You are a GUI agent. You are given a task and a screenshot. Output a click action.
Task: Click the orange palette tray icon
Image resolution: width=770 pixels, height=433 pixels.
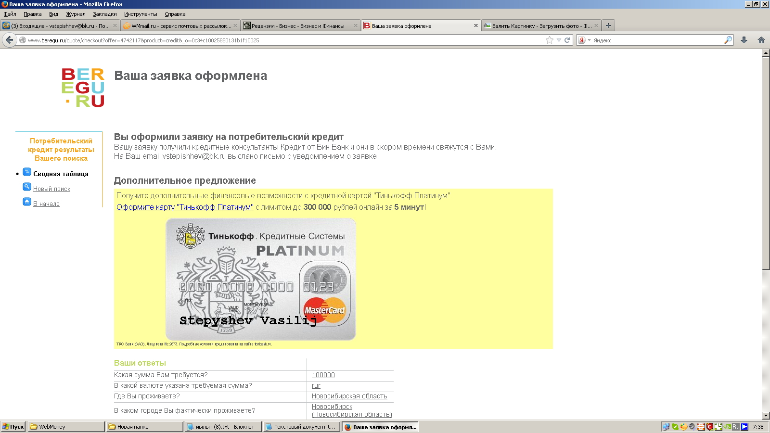(683, 427)
